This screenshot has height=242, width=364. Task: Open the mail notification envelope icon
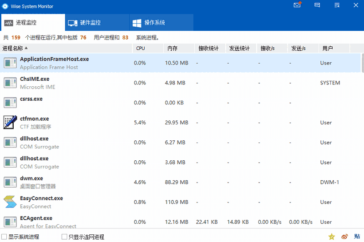[298, 5]
